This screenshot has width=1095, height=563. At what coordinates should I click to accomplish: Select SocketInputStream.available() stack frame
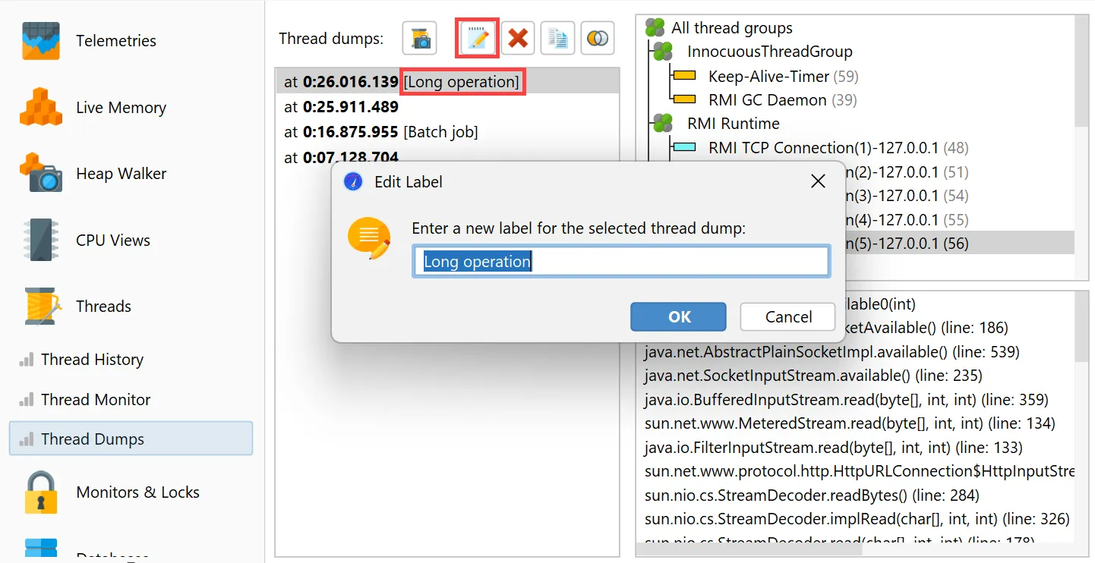(813, 376)
